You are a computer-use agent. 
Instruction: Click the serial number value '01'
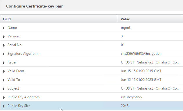click(x=123, y=45)
